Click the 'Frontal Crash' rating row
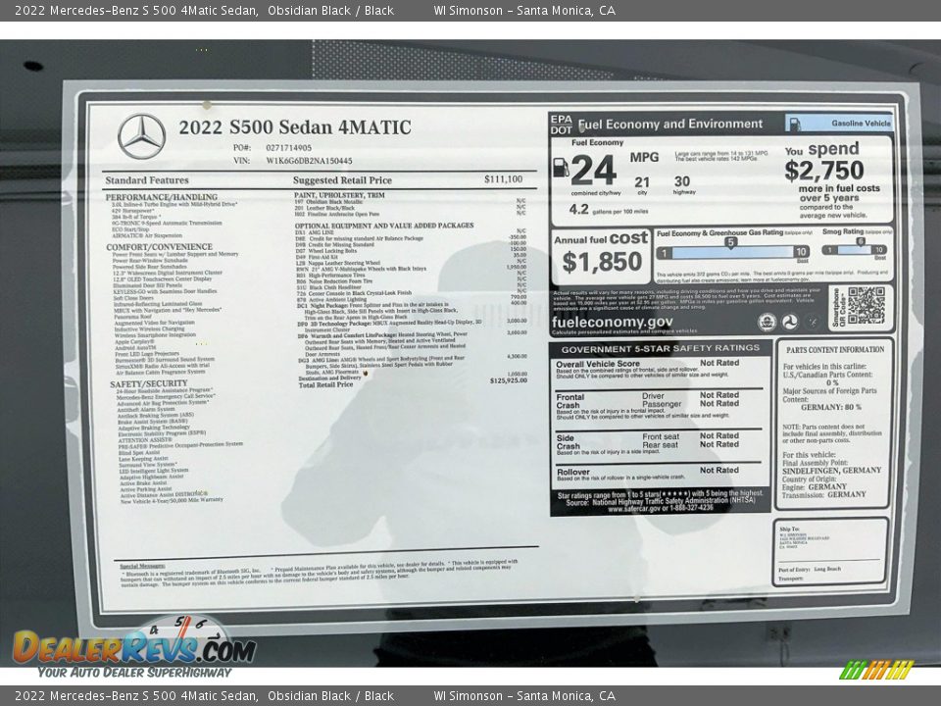This screenshot has width=941, height=706. click(x=659, y=405)
